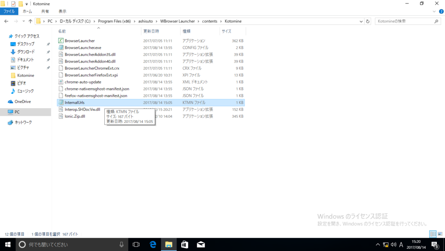Screen dimensions: 445x251
Task: Open Explorer help question mark icon
Action: pyautogui.click(x=441, y=12)
